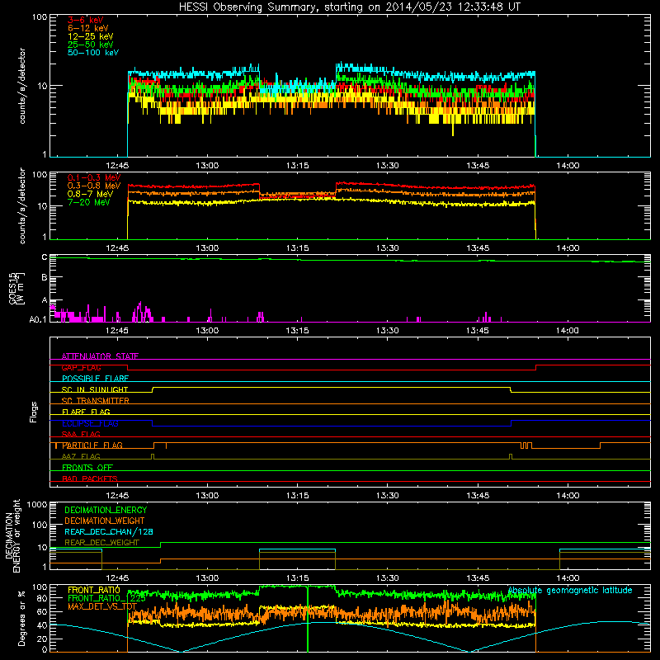660x660 pixels.
Task: Click the BAD_PACKETS flag label
Action: coord(90,478)
